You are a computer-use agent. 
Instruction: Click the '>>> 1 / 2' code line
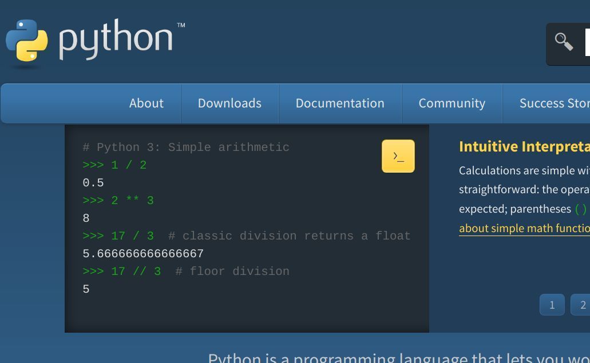point(114,165)
